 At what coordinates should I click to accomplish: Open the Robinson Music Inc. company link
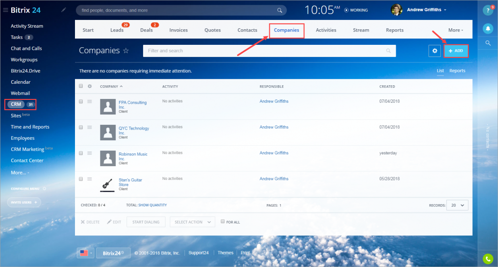(x=133, y=156)
